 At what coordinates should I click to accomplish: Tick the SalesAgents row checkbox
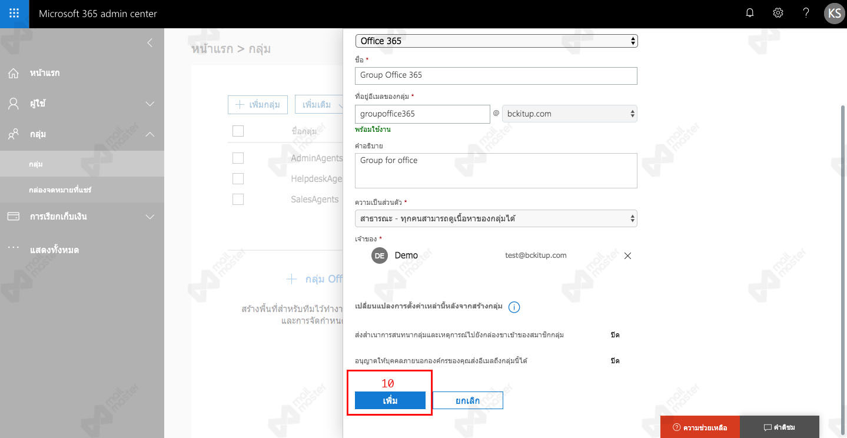pyautogui.click(x=238, y=199)
